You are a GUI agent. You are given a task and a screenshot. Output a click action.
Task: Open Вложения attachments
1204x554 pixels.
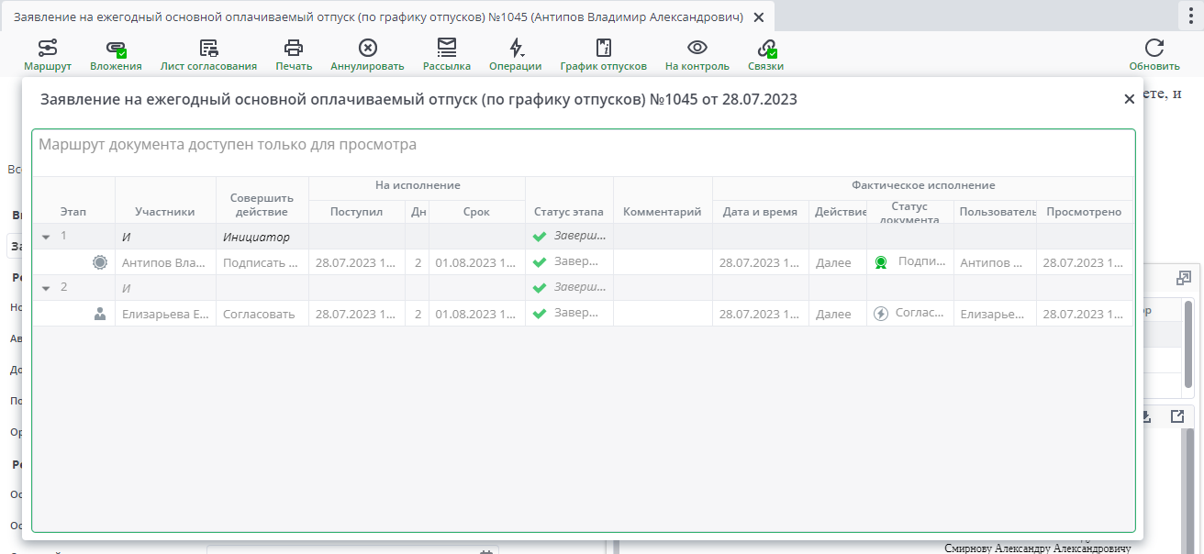pyautogui.click(x=116, y=55)
